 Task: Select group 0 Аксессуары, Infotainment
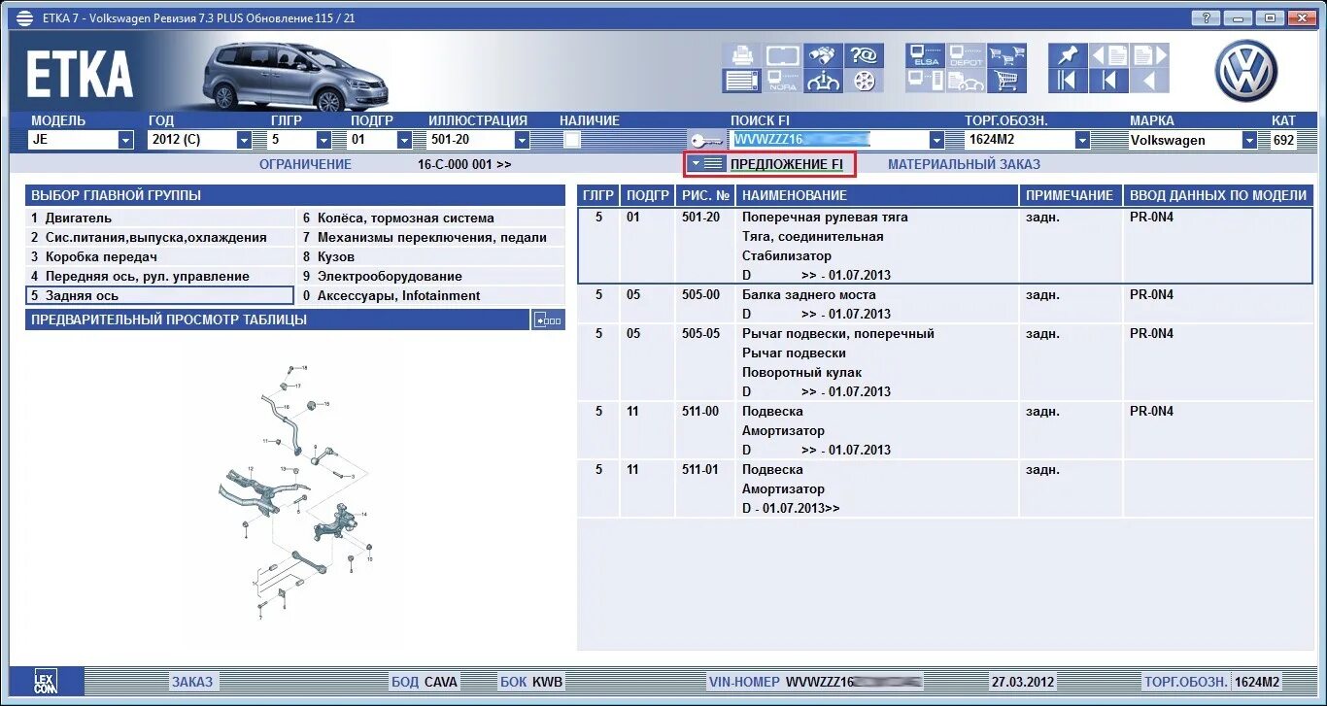pyautogui.click(x=430, y=296)
